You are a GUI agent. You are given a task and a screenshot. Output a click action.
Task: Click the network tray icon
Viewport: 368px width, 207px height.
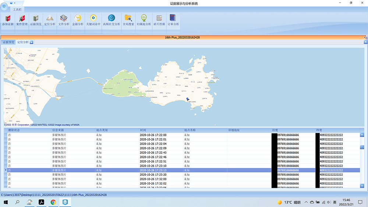[323, 202]
